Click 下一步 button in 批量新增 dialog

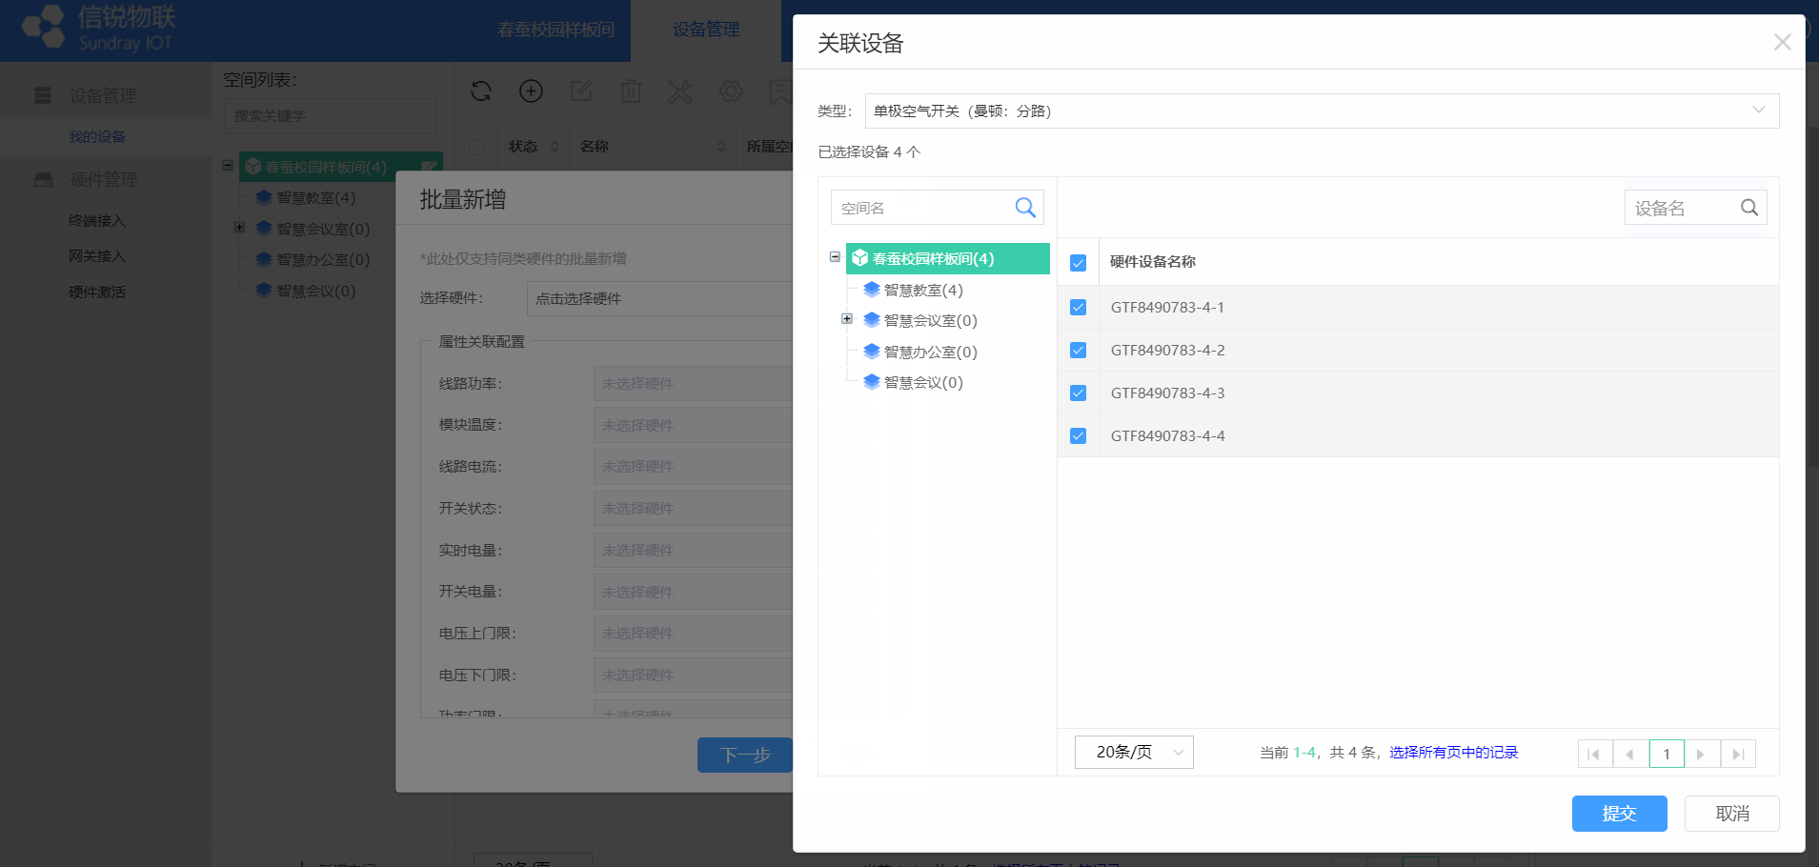pos(745,755)
